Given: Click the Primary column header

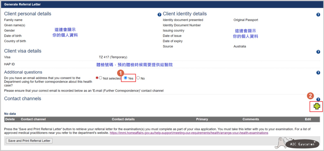Looking at the screenshot, I should coord(202,119).
